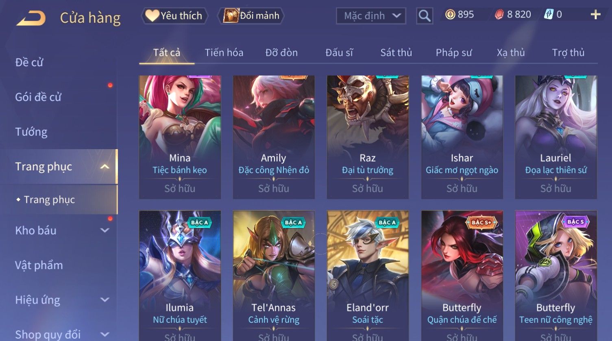Image resolution: width=612 pixels, height=341 pixels.
Task: Open Tướng in the sidebar
Action: 31,132
